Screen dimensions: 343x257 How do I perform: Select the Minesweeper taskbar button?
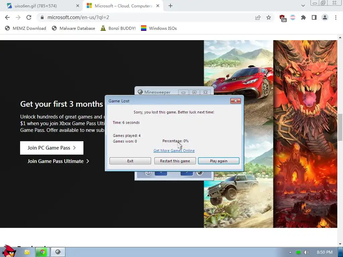tap(58, 252)
